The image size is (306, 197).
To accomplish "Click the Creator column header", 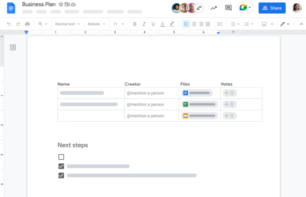I will 132,84.
